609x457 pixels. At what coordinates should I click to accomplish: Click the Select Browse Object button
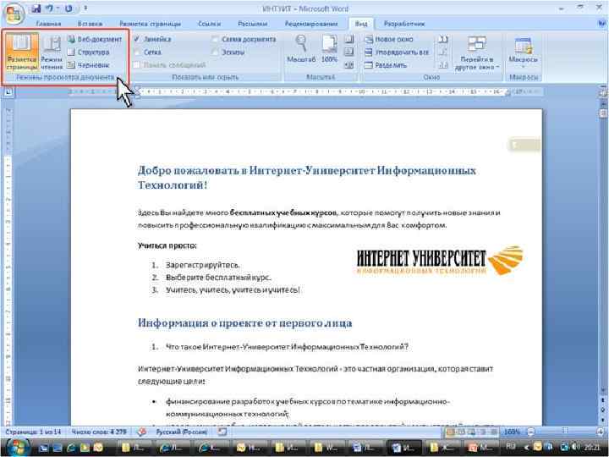tap(603, 410)
